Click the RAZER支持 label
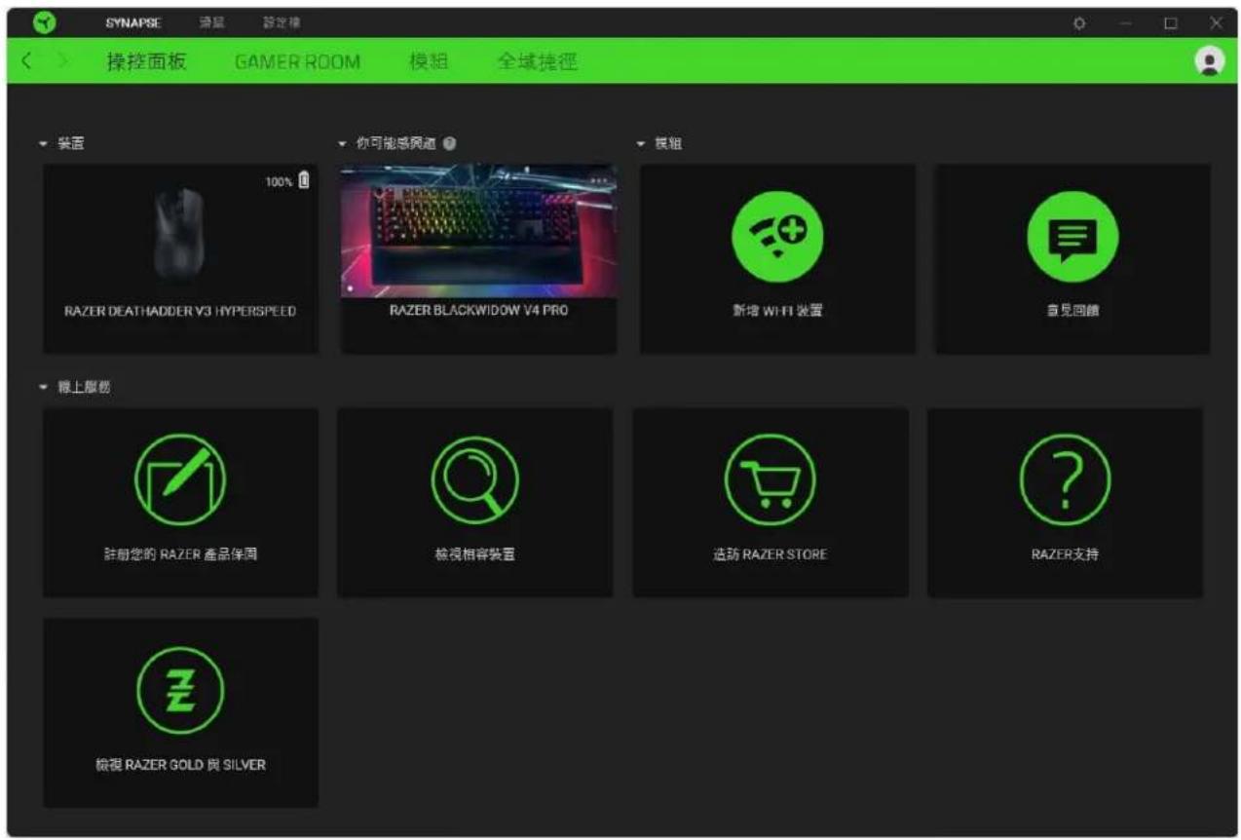 pyautogui.click(x=1065, y=554)
